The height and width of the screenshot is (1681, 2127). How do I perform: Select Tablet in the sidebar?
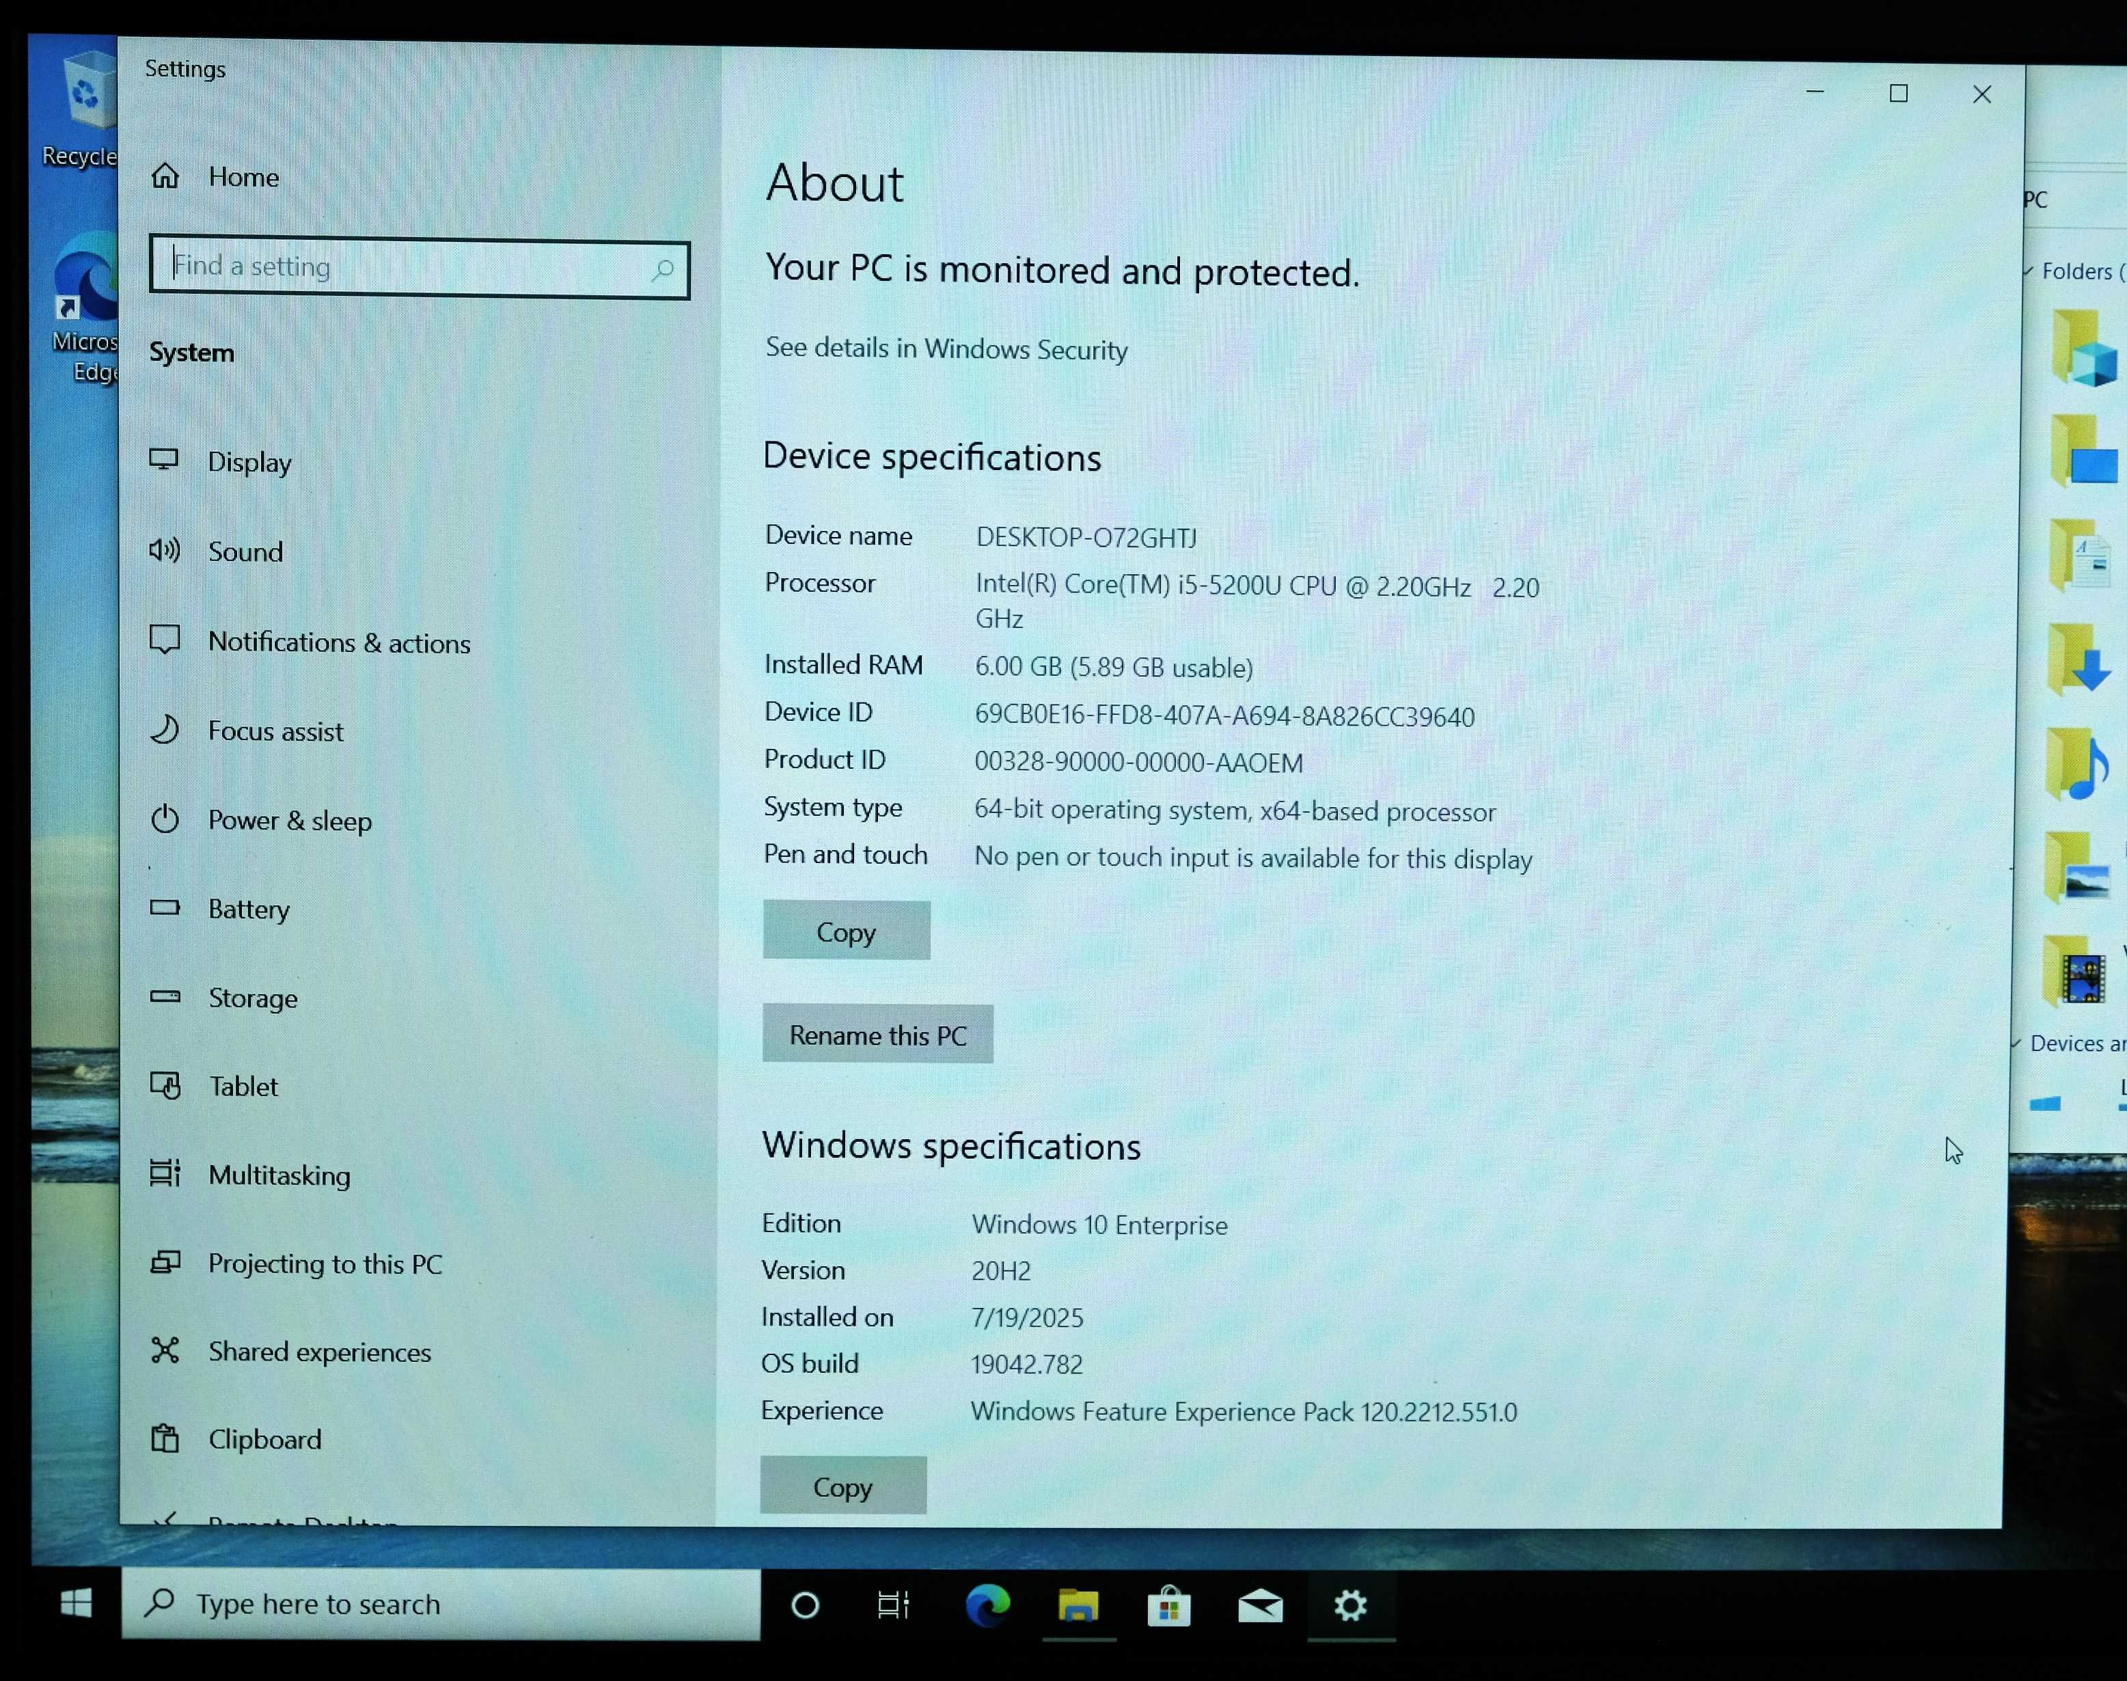(x=243, y=1086)
